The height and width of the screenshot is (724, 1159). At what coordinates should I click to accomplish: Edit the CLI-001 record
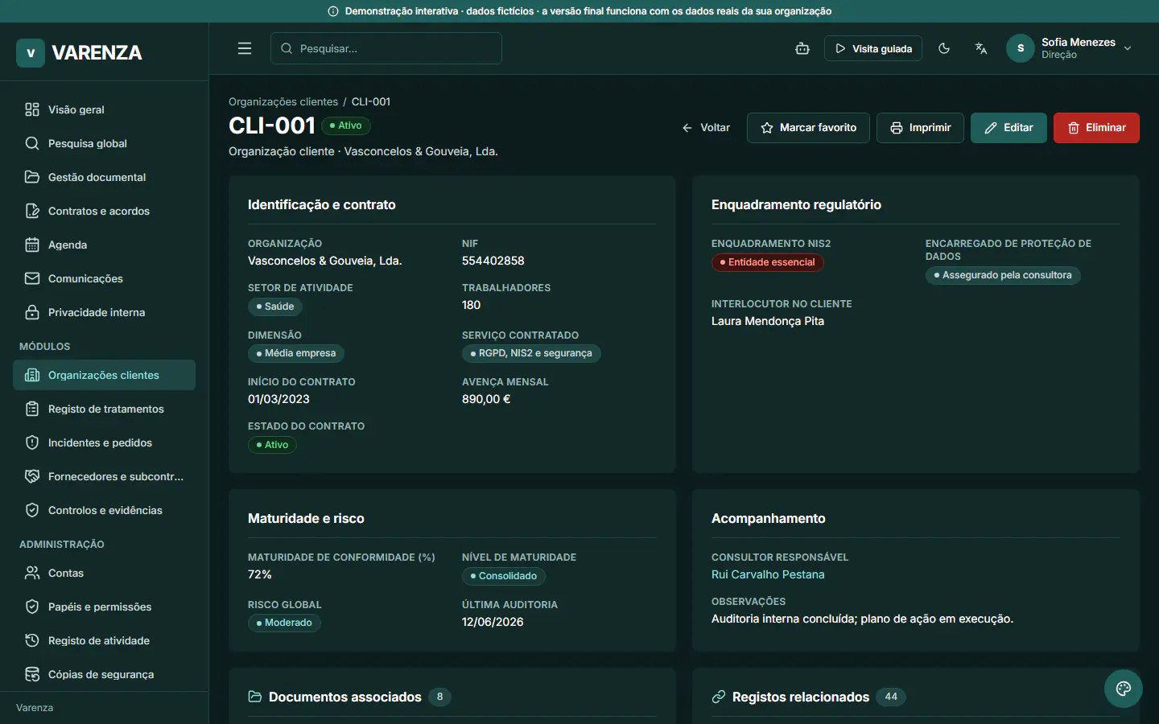[1008, 128]
